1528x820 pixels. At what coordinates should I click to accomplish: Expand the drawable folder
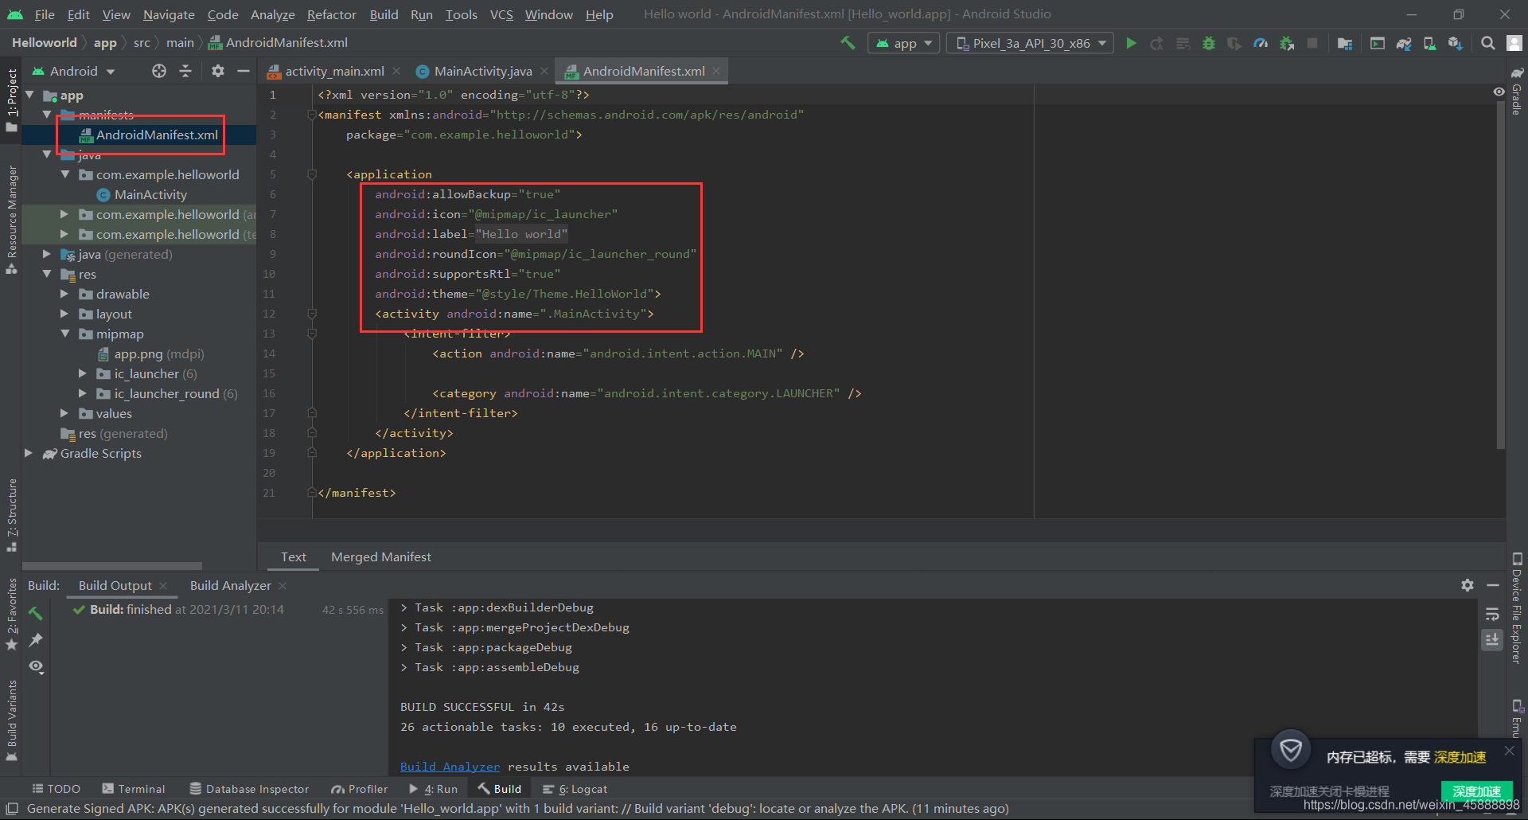tap(65, 294)
